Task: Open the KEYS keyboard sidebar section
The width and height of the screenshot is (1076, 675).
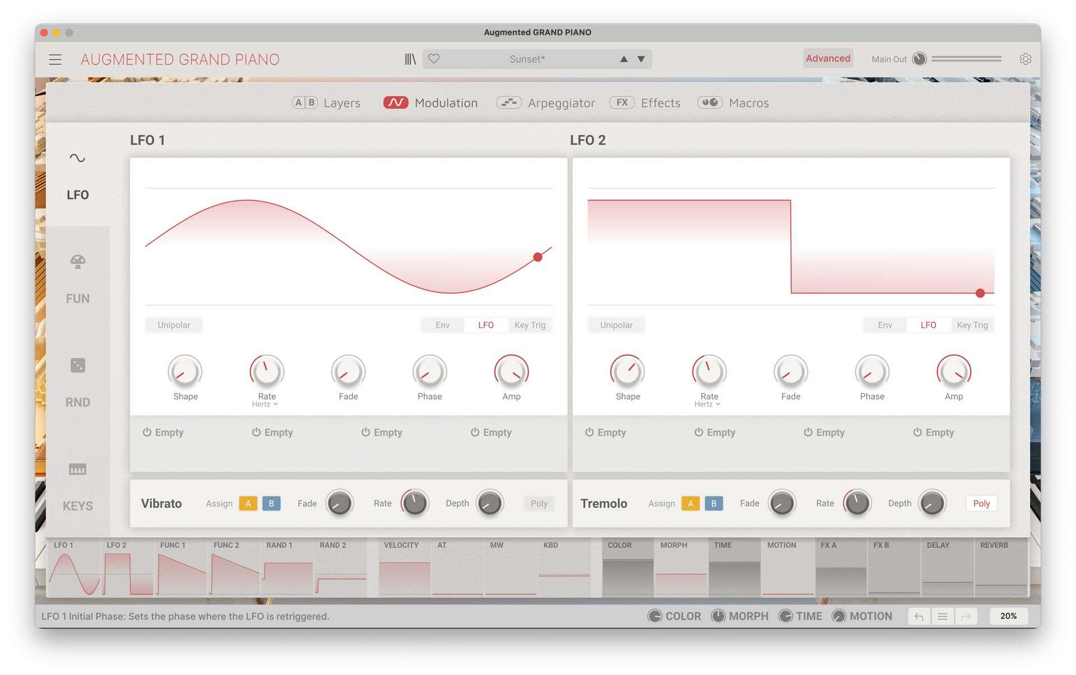Action: click(77, 486)
